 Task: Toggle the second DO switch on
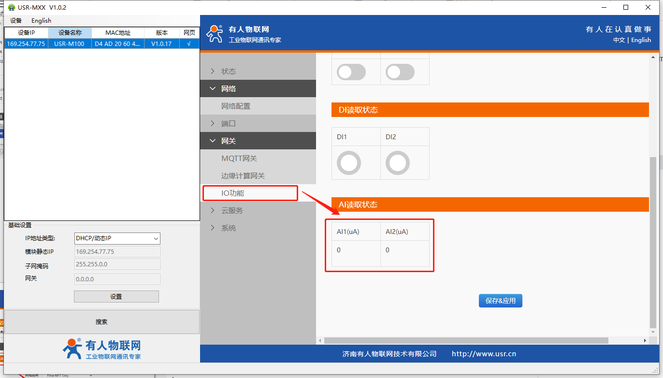coord(400,73)
